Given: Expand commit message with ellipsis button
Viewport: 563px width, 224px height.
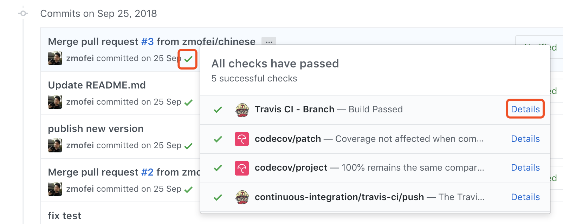Looking at the screenshot, I should pos(269,42).
